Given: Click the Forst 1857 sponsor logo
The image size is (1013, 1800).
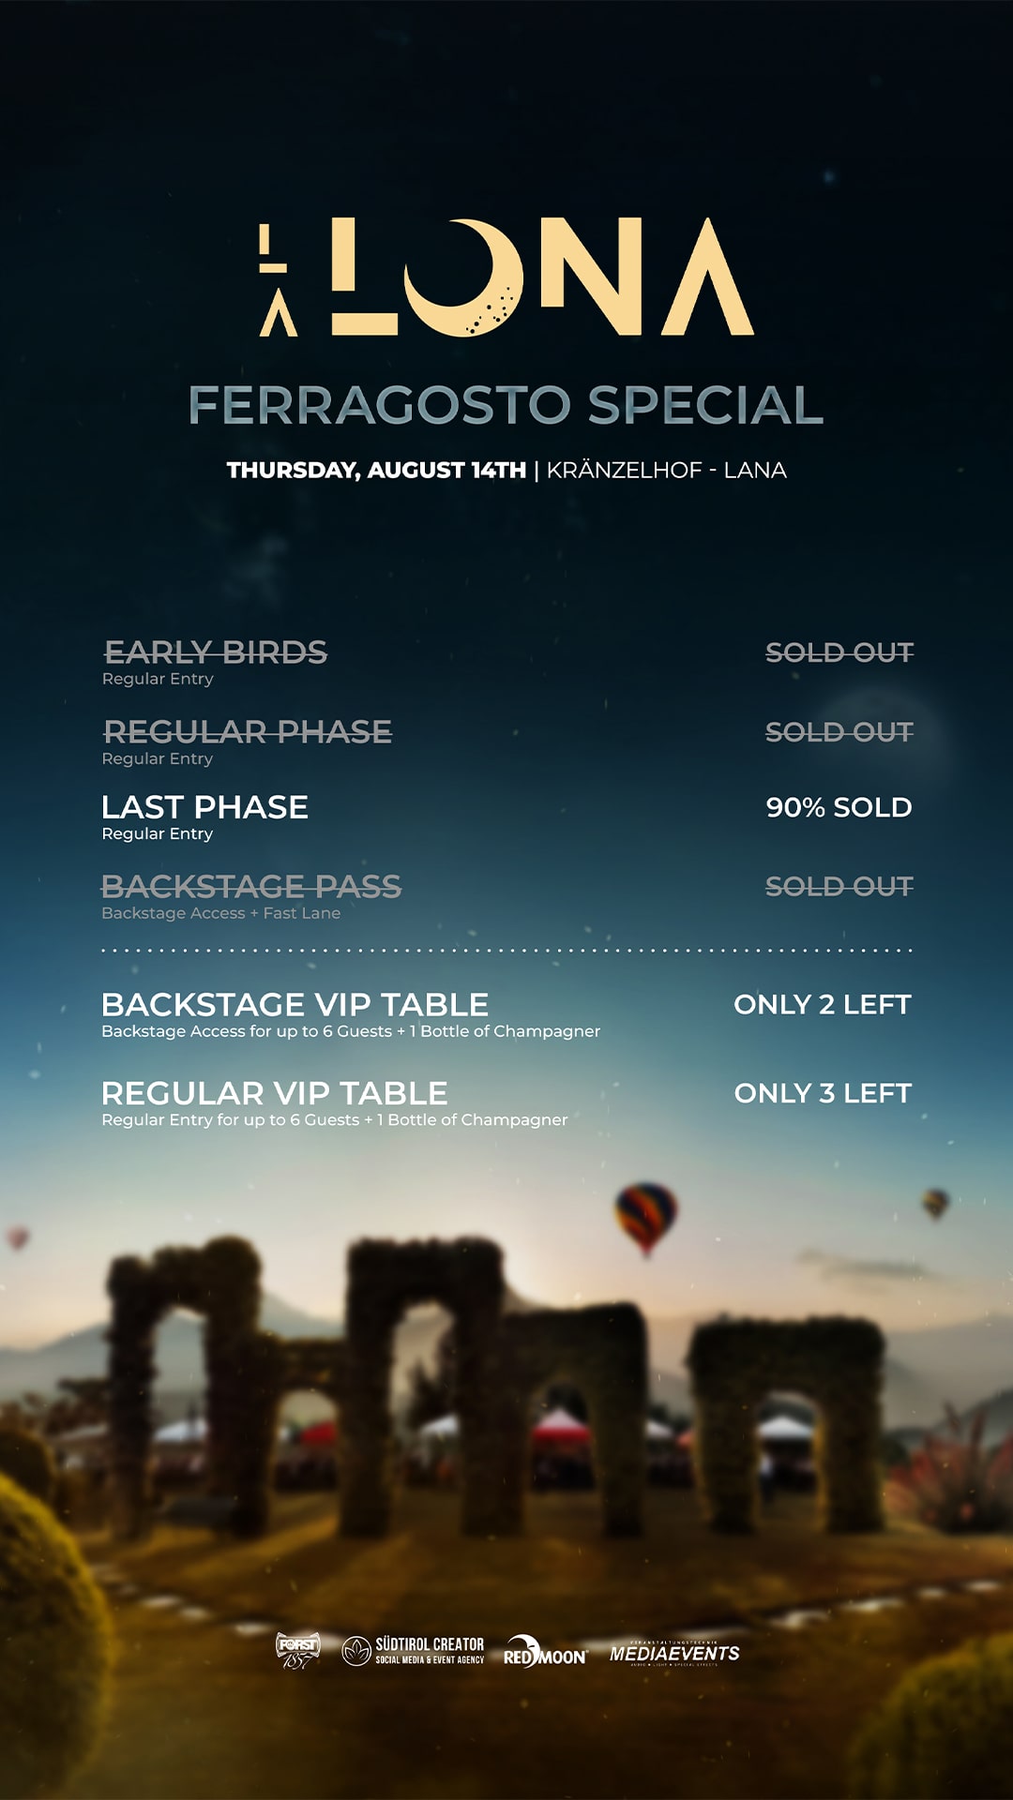Looking at the screenshot, I should pos(297,1650).
